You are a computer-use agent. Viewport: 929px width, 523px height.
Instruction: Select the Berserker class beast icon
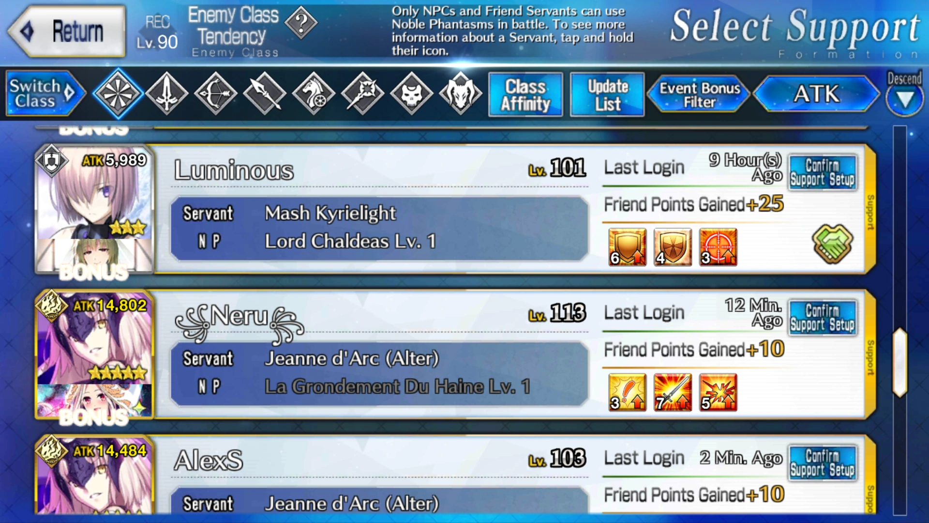461,93
